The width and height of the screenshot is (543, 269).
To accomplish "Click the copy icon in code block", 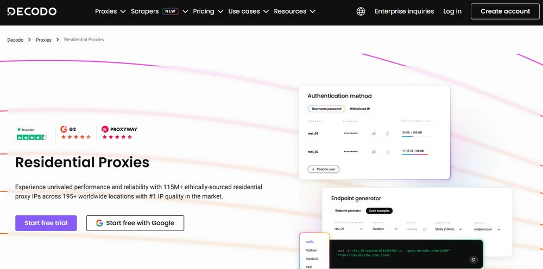I will tap(473, 260).
